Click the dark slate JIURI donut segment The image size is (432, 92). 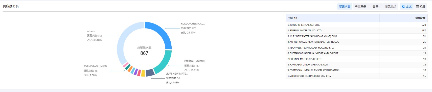tap(150, 73)
